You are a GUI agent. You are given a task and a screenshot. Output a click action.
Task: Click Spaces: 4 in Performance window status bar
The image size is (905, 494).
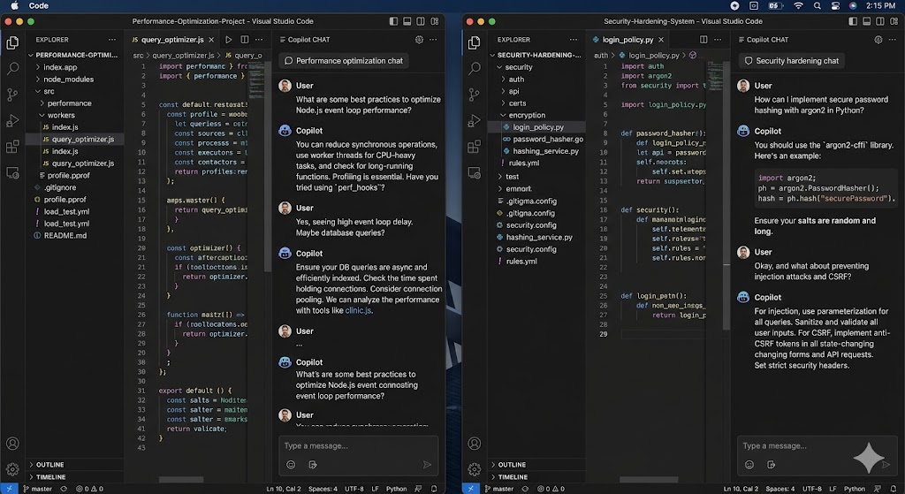[x=323, y=489]
